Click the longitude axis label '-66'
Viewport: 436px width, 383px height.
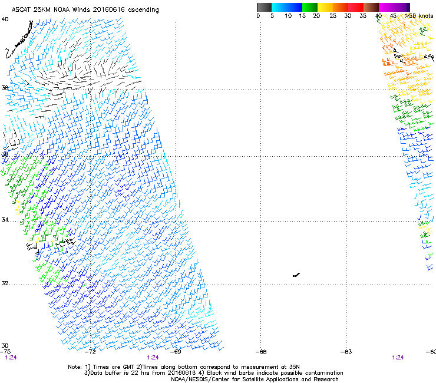(x=261, y=352)
